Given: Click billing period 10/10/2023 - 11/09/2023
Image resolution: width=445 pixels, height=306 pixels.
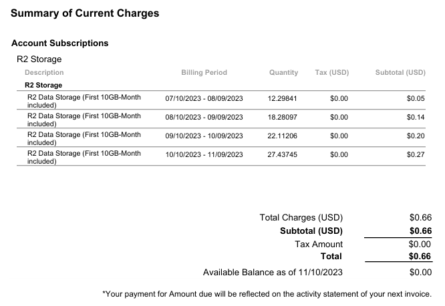Looking at the screenshot, I should click(204, 154).
